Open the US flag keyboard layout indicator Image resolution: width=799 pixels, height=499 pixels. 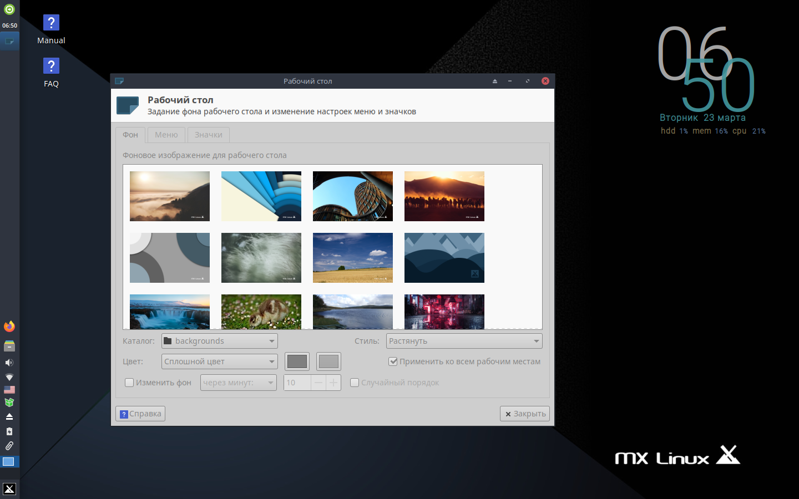pyautogui.click(x=9, y=390)
